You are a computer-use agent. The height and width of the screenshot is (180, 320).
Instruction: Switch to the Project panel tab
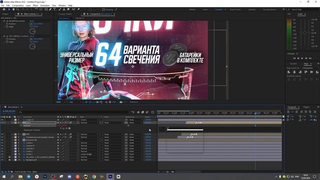coord(5,14)
